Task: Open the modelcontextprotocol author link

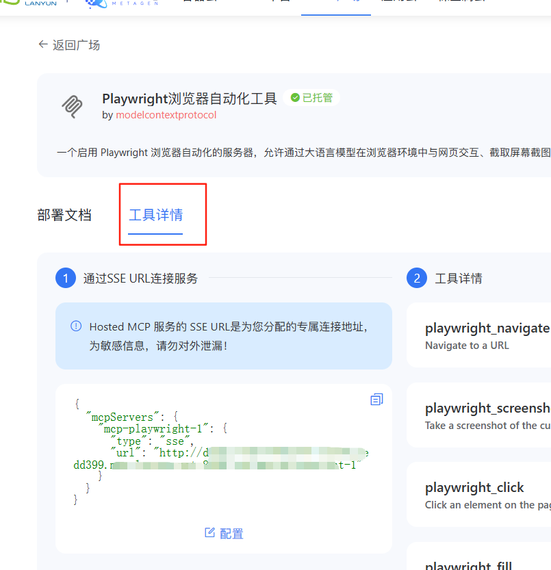Action: tap(166, 115)
